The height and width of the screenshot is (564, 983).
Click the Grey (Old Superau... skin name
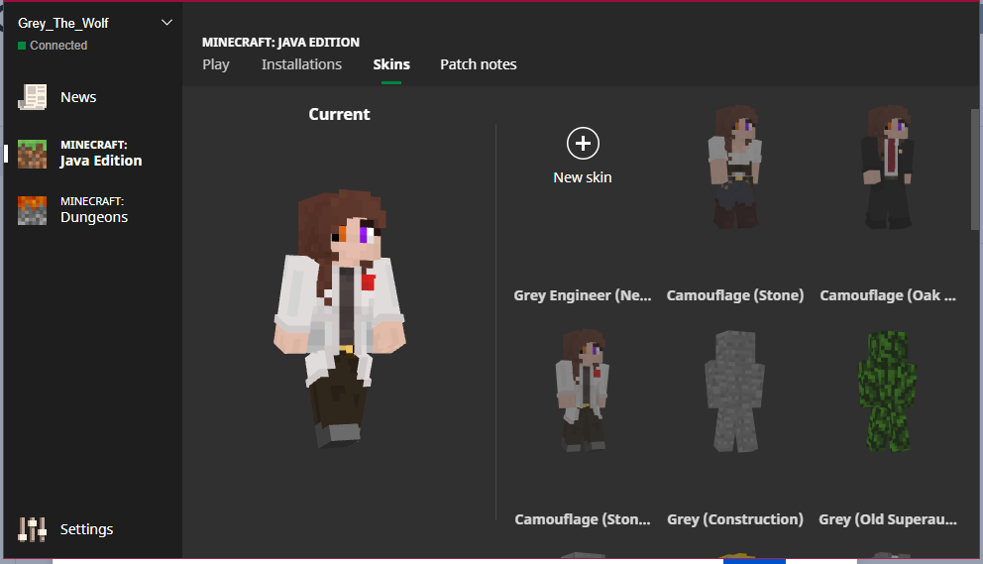click(x=888, y=519)
